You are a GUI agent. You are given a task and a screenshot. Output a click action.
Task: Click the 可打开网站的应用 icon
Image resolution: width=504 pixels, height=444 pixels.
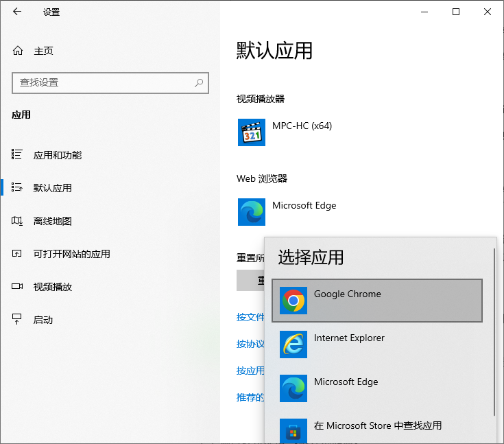pos(16,253)
